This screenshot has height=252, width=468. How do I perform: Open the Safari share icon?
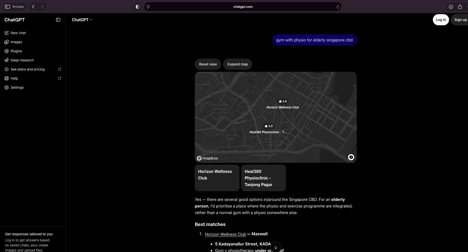(x=460, y=7)
